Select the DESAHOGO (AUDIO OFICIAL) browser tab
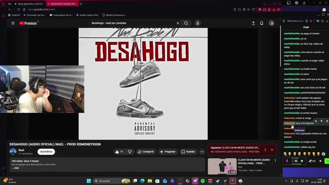Viewport: 329px width, 185px height. 62,4
